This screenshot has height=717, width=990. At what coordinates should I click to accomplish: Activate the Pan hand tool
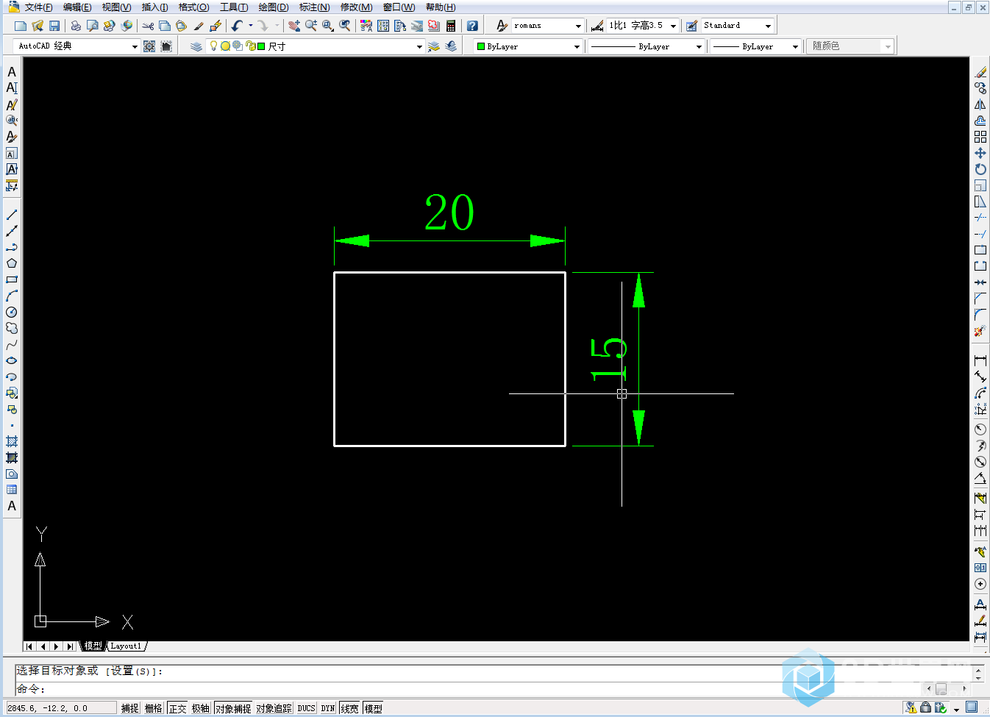pos(294,26)
